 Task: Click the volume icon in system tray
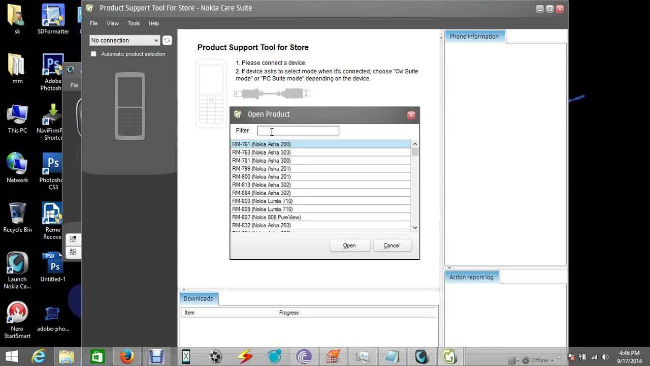pyautogui.click(x=605, y=357)
